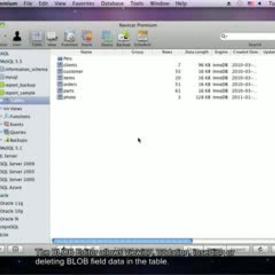Sort by the Rows column header
This screenshot has width=275, height=275.
pyautogui.click(x=167, y=52)
